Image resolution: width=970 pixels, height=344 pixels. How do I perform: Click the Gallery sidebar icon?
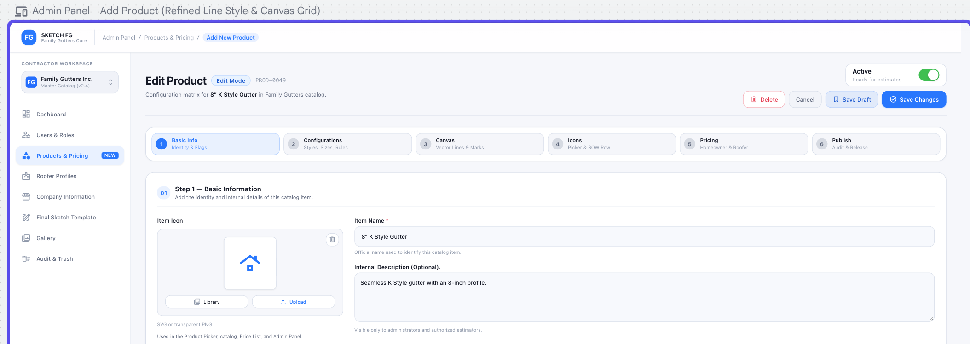click(x=26, y=238)
